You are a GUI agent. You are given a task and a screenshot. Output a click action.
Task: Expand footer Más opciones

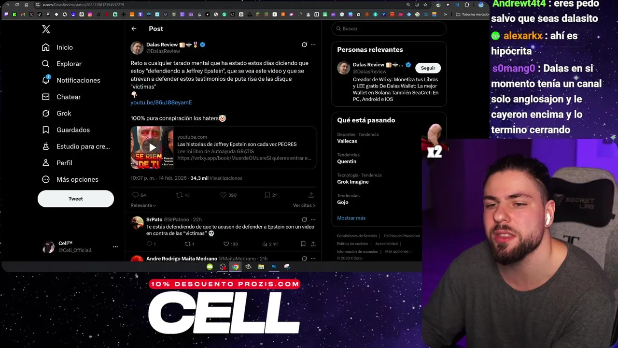pos(398,251)
